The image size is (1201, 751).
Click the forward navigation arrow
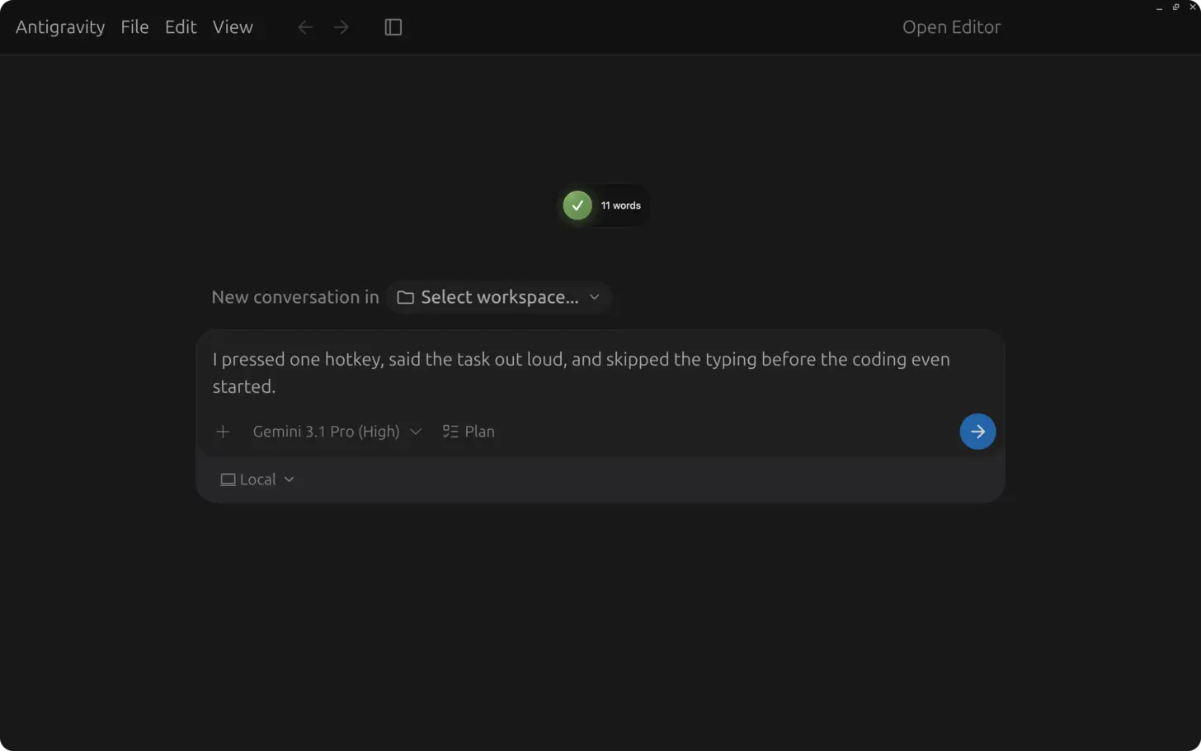pos(341,27)
